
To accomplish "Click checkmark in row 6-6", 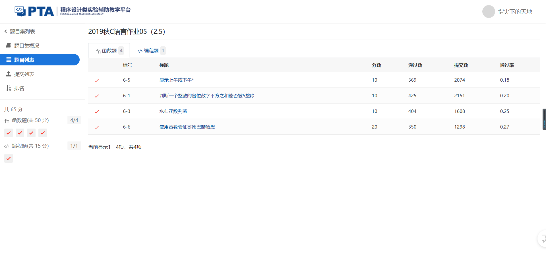I will pyautogui.click(x=97, y=127).
